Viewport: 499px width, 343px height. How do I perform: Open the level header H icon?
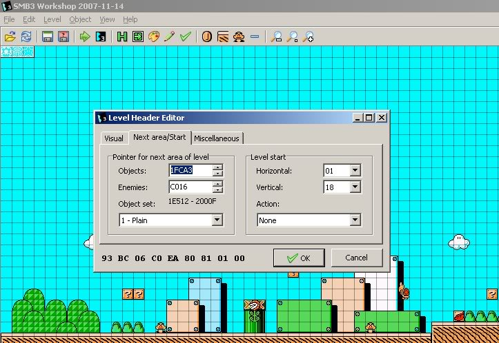pos(122,37)
